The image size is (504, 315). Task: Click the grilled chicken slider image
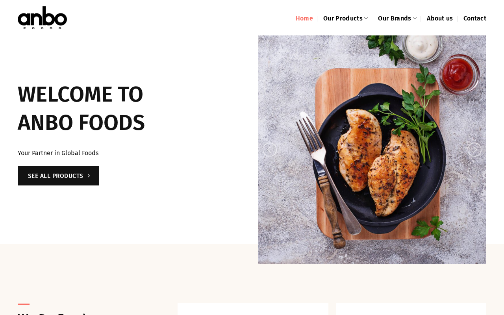tap(372, 150)
